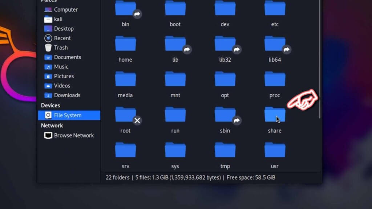Click the 'usr' folder name label

tap(275, 166)
